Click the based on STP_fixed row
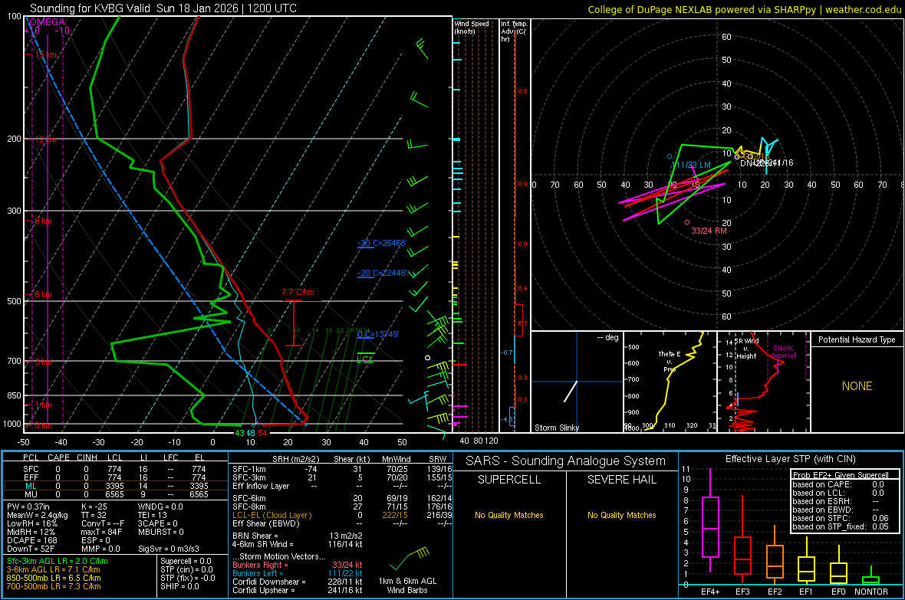 (x=841, y=526)
